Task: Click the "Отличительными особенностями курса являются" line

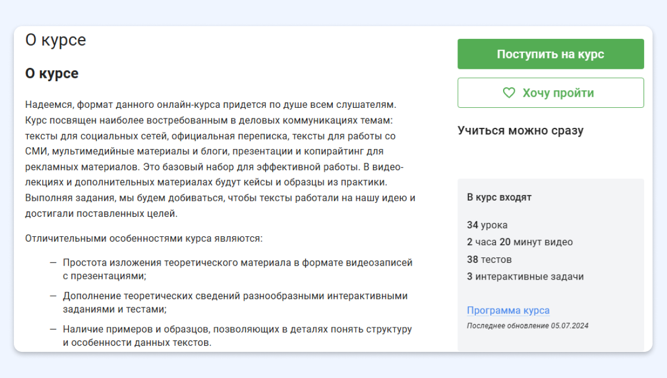Action: click(143, 238)
